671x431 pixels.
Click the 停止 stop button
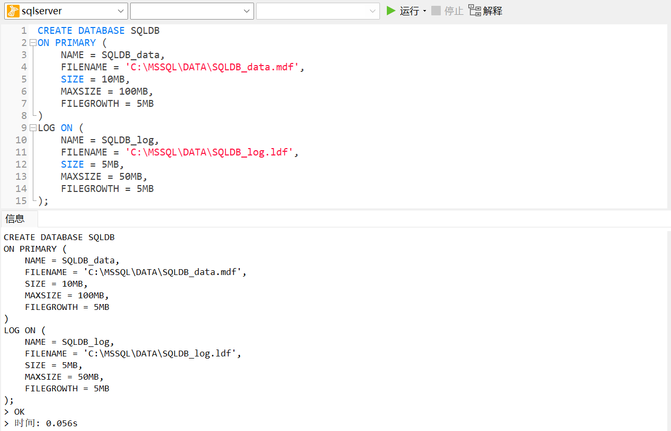coord(447,11)
